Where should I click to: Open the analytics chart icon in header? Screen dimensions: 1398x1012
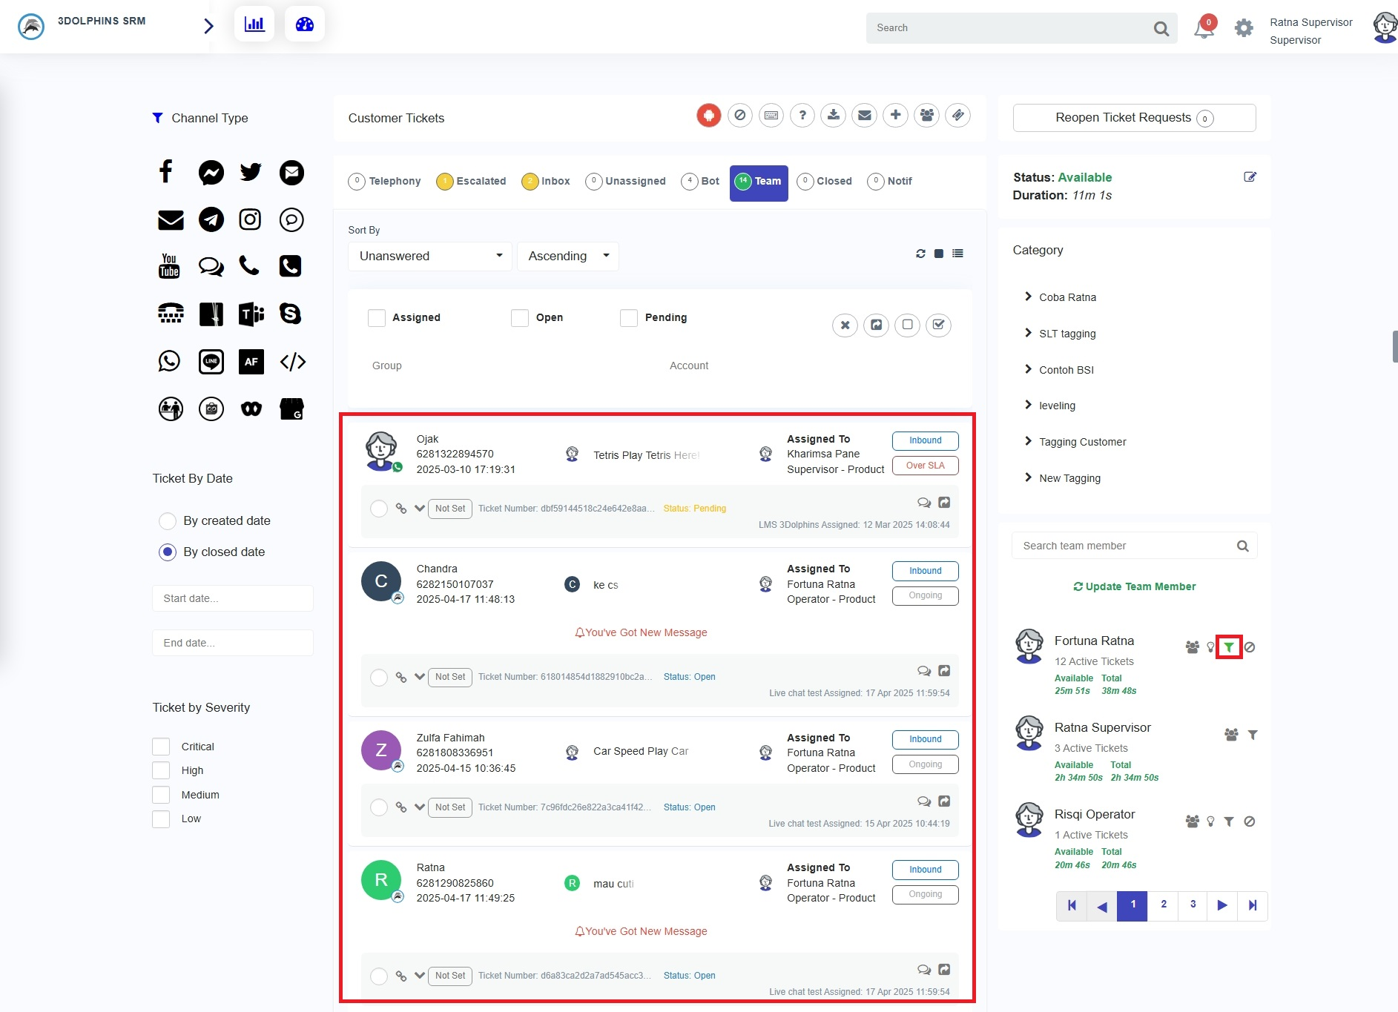click(254, 24)
